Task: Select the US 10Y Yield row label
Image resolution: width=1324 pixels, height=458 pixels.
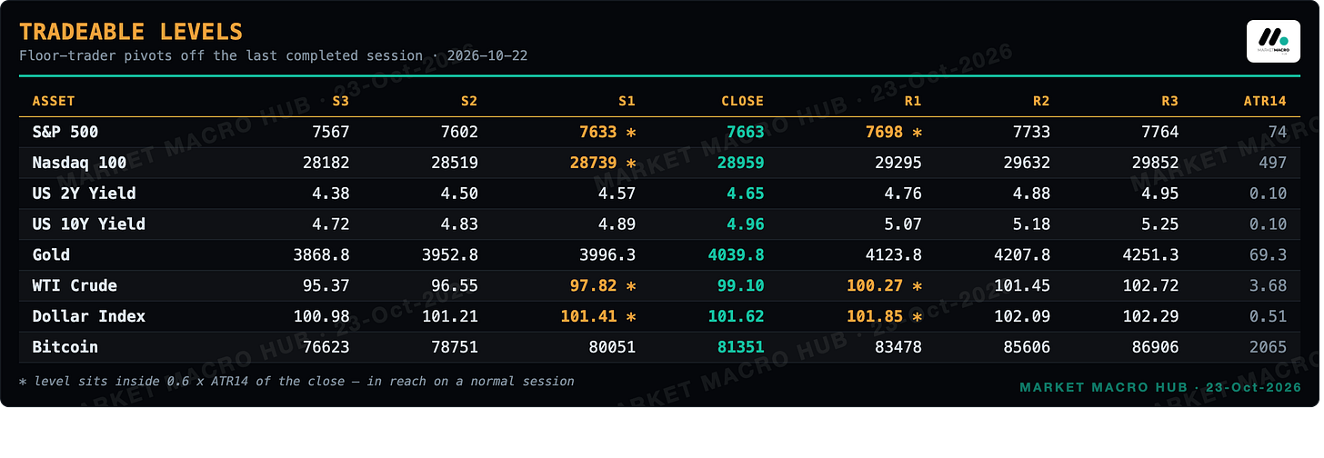Action: pos(88,224)
